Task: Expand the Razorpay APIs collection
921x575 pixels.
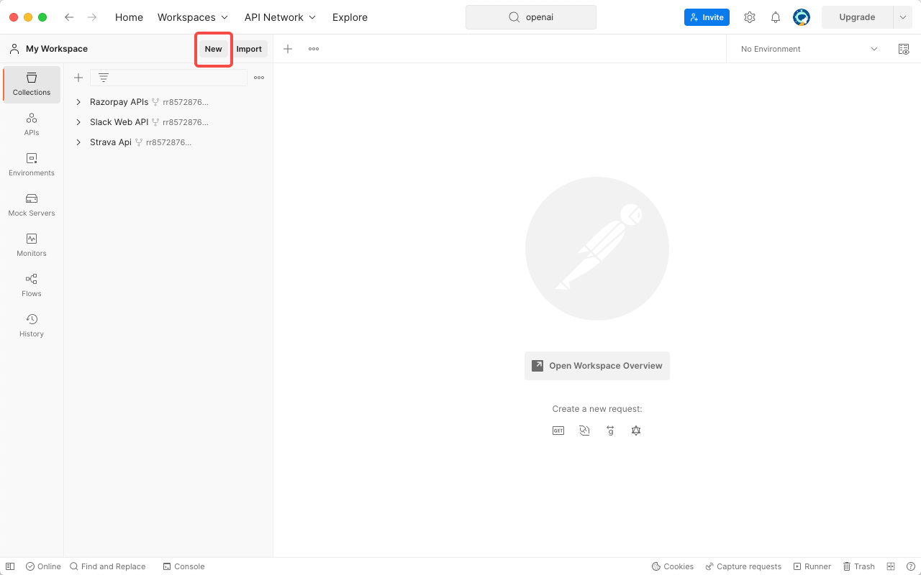Action: point(78,101)
